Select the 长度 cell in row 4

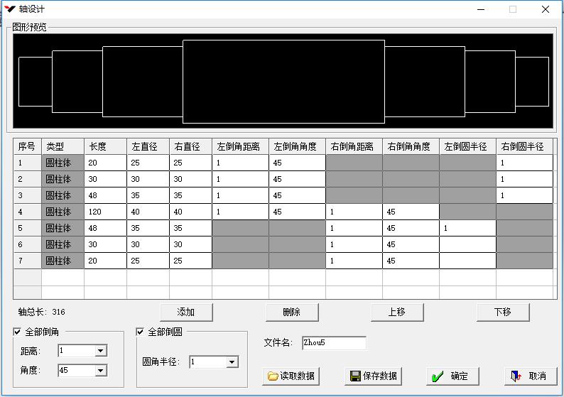[105, 212]
